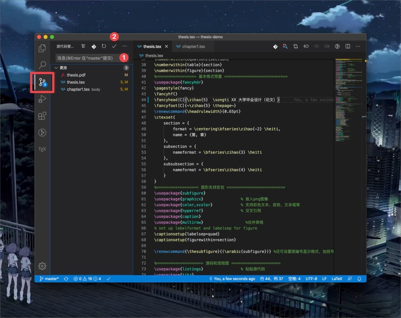Click the minimap code overview
The image size is (401, 318).
(x=349, y=100)
